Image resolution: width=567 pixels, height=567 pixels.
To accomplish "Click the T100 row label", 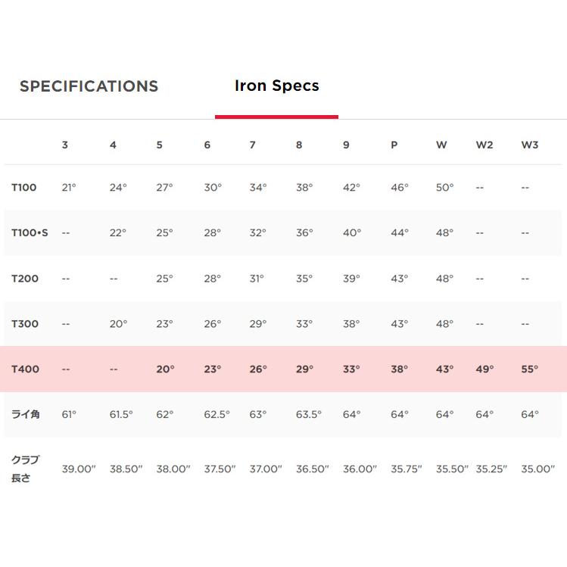I will [24, 188].
